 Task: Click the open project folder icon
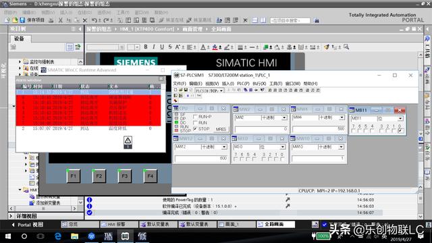point(15,20)
